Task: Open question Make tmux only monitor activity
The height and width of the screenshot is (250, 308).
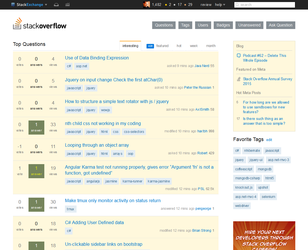Action: [113, 201]
